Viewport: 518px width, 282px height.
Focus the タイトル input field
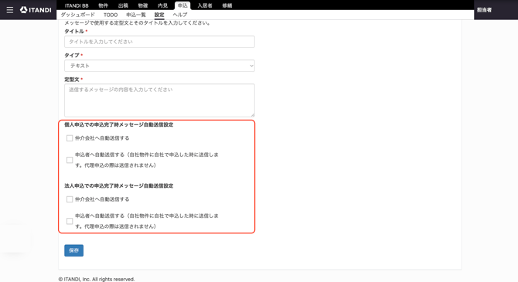tap(159, 42)
